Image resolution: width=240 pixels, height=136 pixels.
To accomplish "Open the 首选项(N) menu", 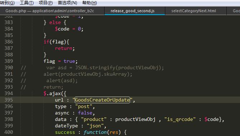I will pos(67,3).
